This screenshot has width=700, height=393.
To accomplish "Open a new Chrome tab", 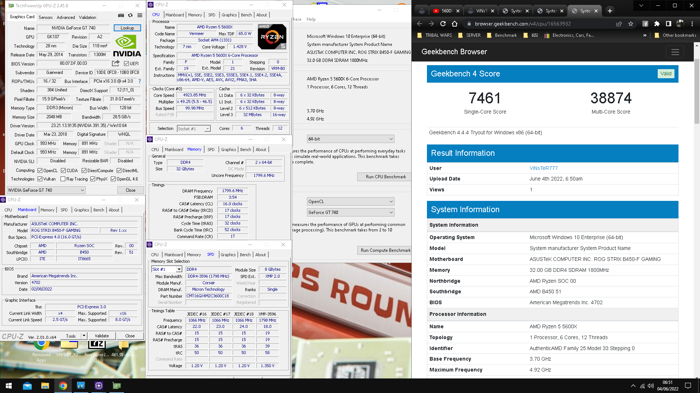I will tap(610, 11).
